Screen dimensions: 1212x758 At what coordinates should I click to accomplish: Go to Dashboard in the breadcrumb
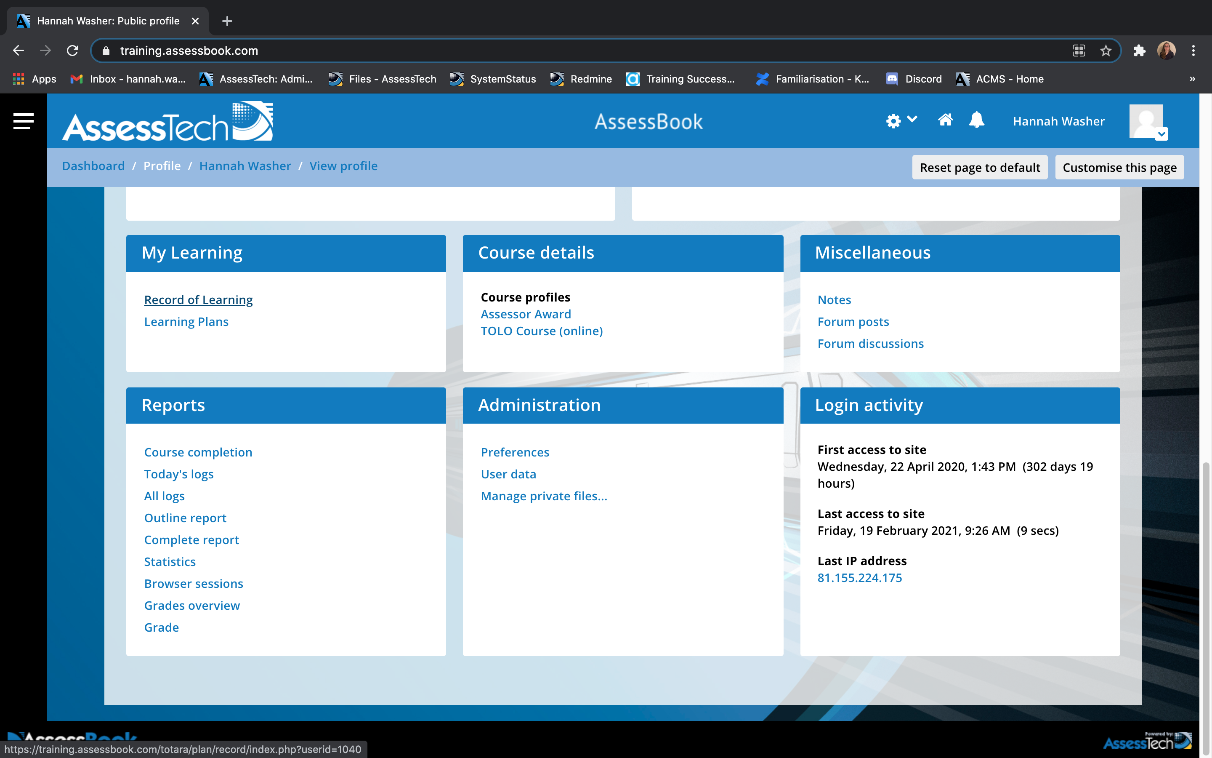tap(93, 166)
